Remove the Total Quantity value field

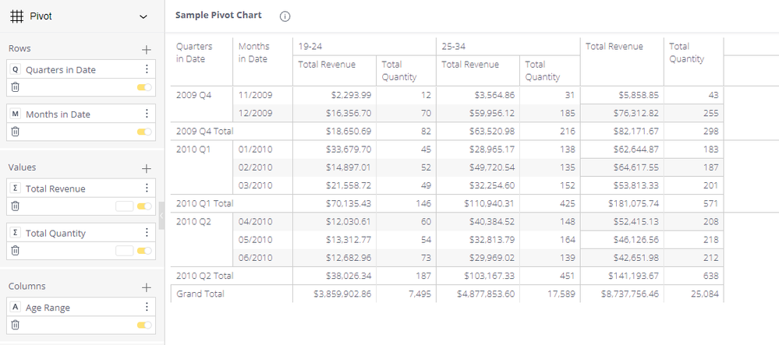point(15,251)
